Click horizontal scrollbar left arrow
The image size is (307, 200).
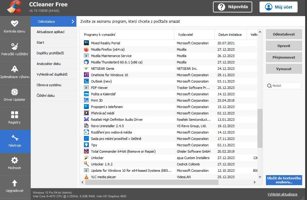pyautogui.click(x=83, y=182)
